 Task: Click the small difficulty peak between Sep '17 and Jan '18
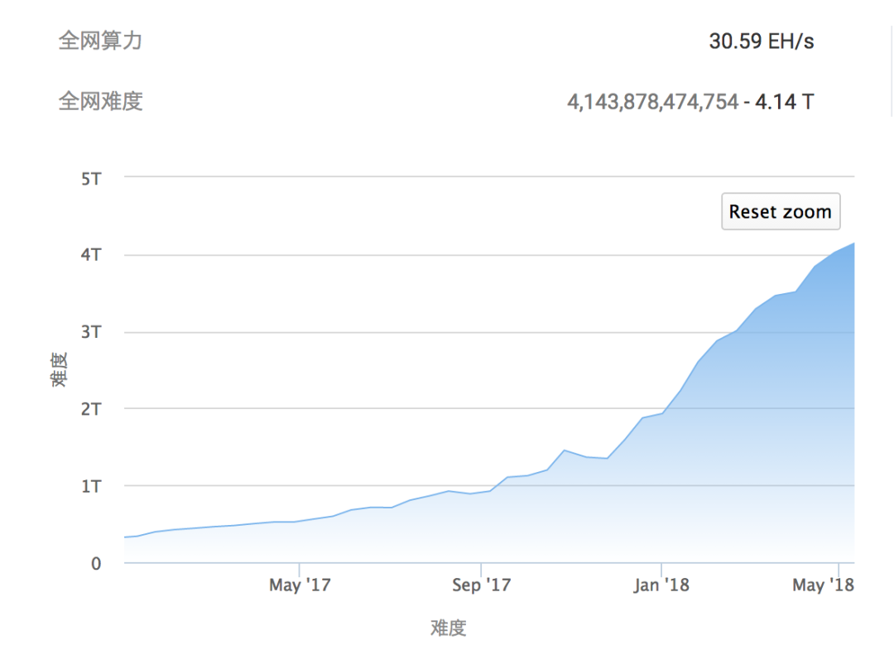[x=564, y=450]
